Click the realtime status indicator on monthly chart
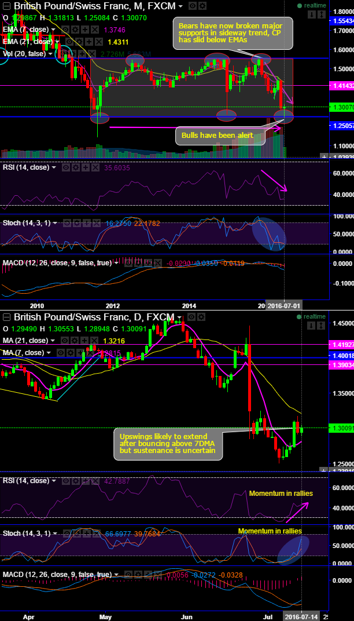The image size is (354, 621). click(x=311, y=6)
